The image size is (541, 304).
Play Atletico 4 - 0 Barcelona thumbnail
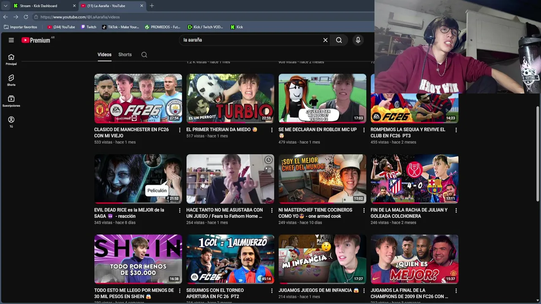click(x=415, y=179)
